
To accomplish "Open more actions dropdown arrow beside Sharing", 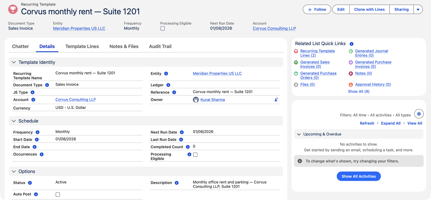I will pyautogui.click(x=418, y=9).
